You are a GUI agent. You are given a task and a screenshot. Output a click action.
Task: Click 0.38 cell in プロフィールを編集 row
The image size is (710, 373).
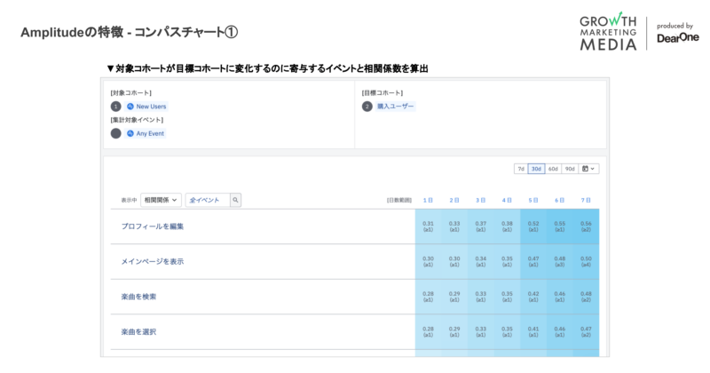[507, 226]
